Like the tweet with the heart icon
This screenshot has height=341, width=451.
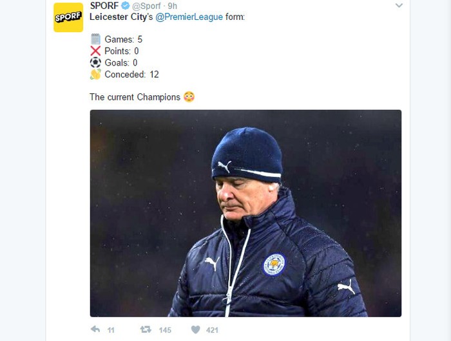(x=196, y=329)
